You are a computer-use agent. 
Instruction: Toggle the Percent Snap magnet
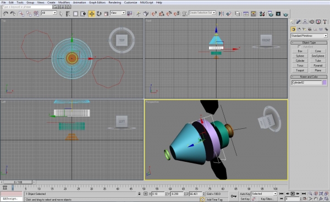click(x=169, y=14)
